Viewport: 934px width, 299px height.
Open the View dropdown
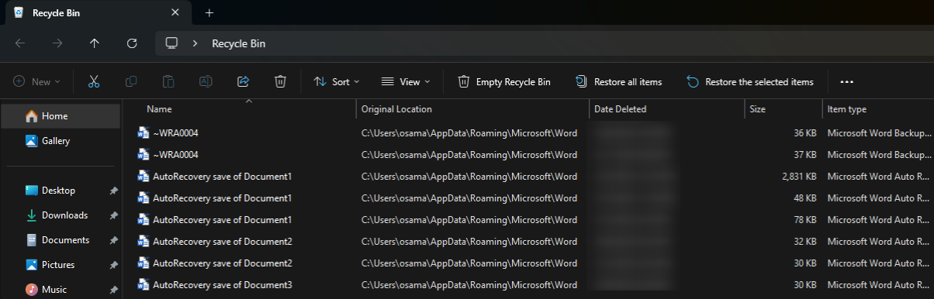pos(406,81)
